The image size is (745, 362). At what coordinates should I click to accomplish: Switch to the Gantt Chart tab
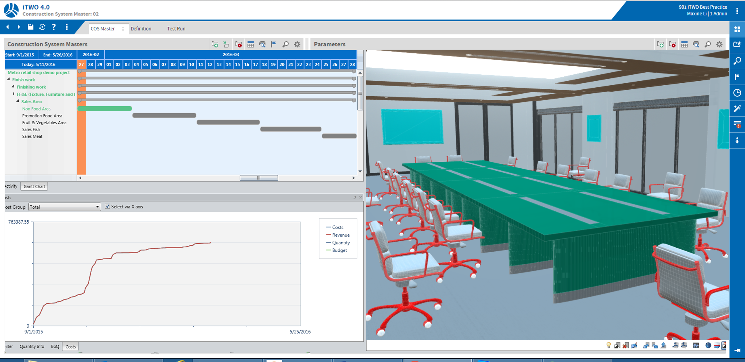34,186
